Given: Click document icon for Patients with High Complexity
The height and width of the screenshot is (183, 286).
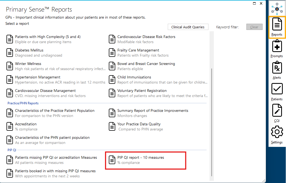Looking at the screenshot, I should 10,39.
